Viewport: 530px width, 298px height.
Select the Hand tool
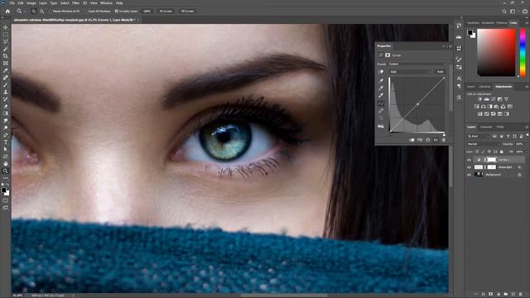pyautogui.click(x=6, y=164)
